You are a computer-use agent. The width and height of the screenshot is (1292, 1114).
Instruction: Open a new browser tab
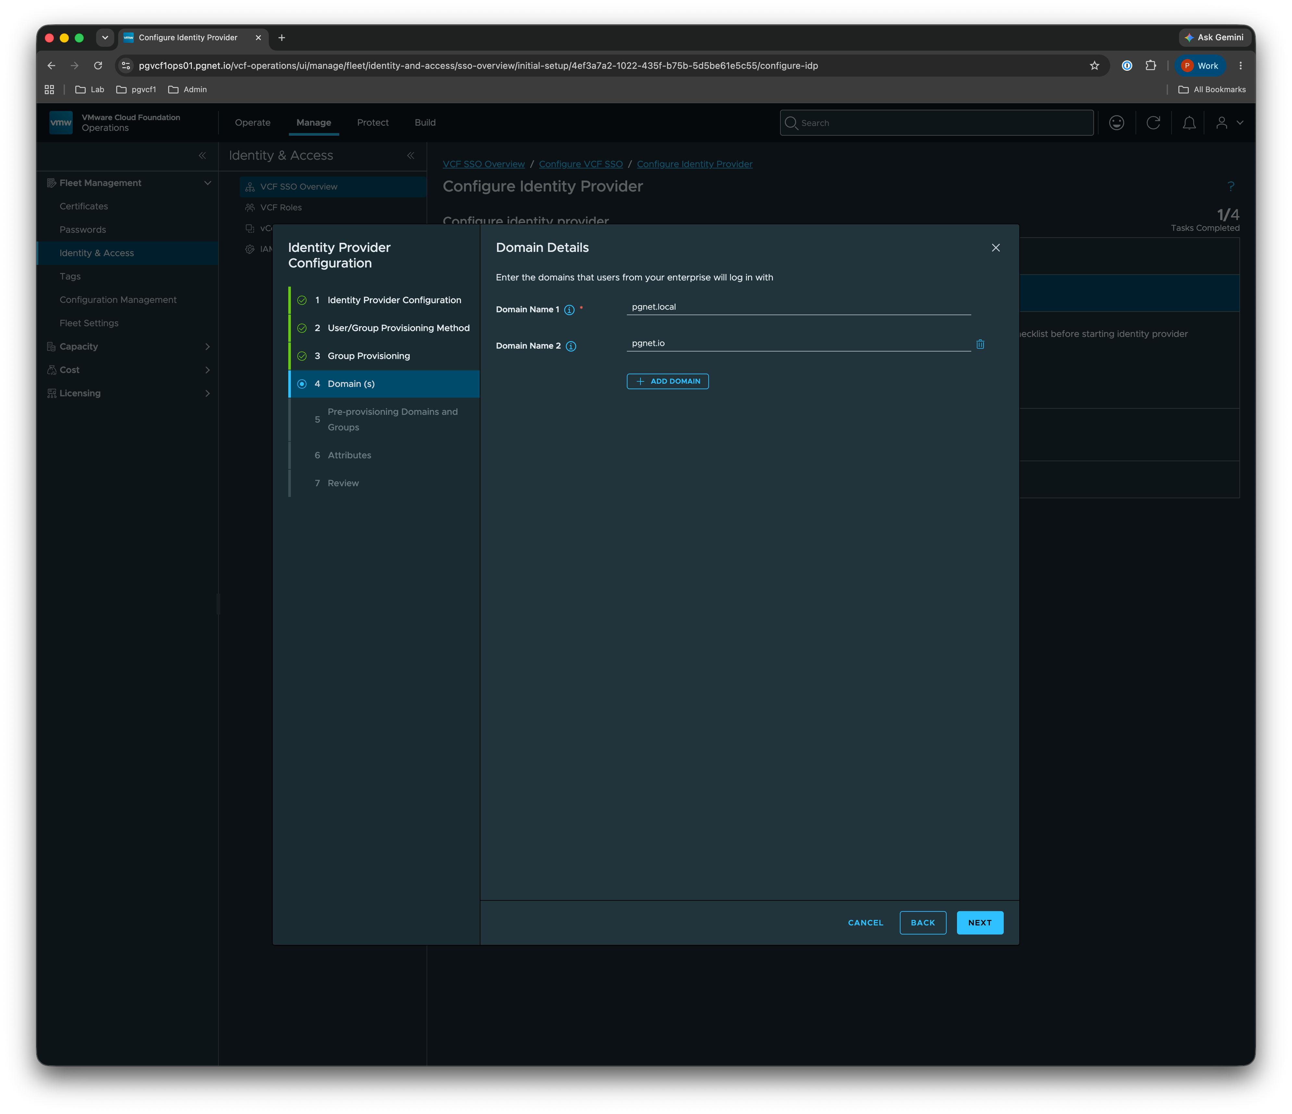tap(282, 37)
